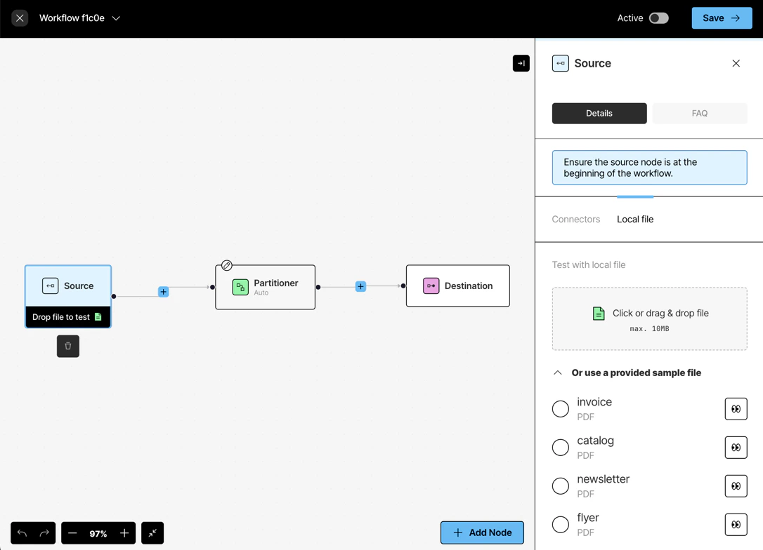763x550 pixels.
Task: Click the Add Node button
Action: click(x=482, y=532)
